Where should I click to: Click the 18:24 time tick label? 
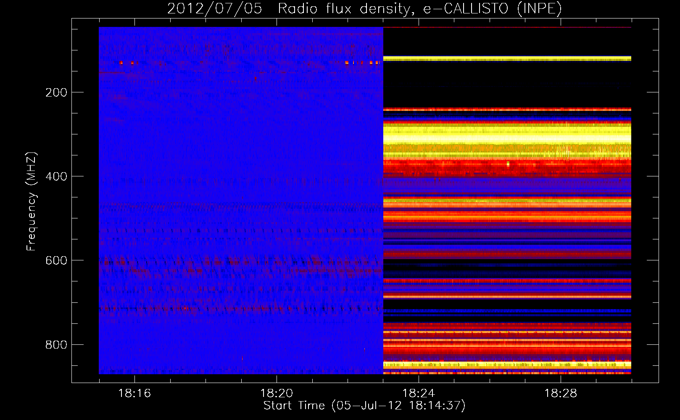419,393
